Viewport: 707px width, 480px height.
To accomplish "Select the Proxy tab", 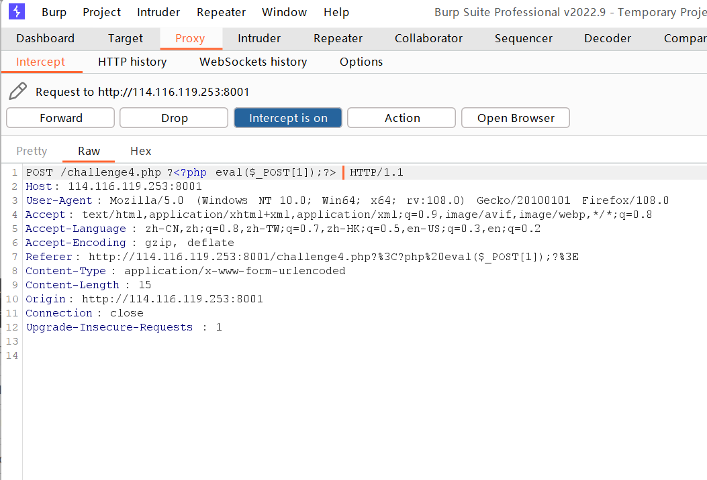I will 190,39.
